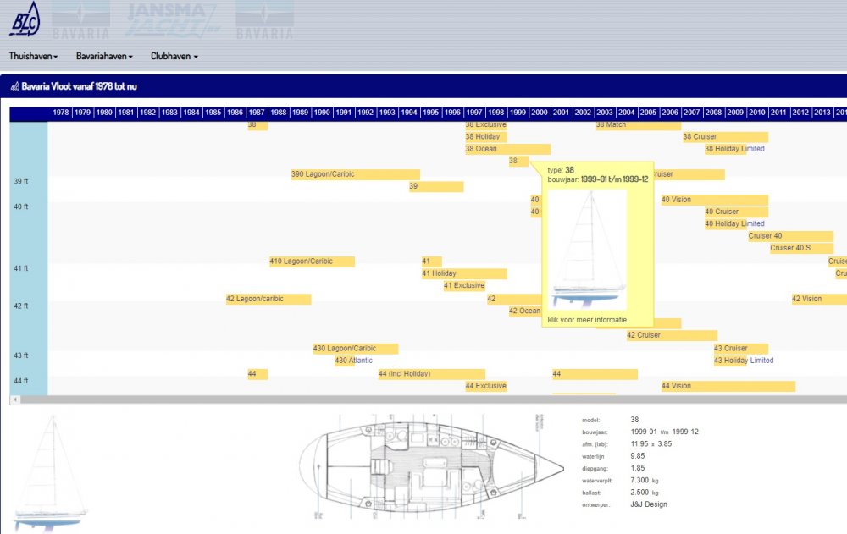Select the 410 Lagoon/Caribic timeline bar
This screenshot has width=847, height=534.
point(312,261)
